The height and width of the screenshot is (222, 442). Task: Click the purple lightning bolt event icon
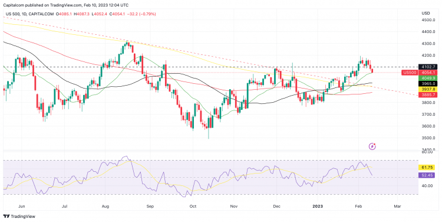[x=372, y=146]
